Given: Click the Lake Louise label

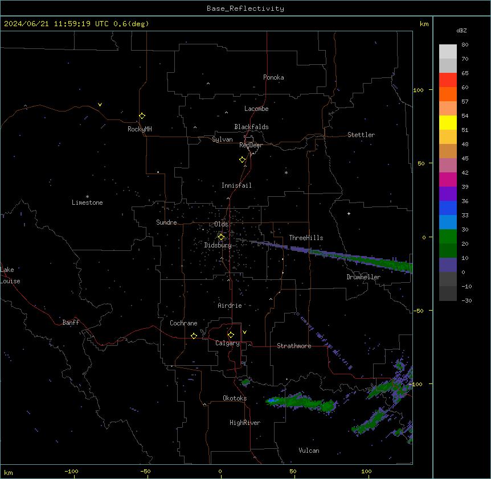Looking at the screenshot, I should coord(10,275).
